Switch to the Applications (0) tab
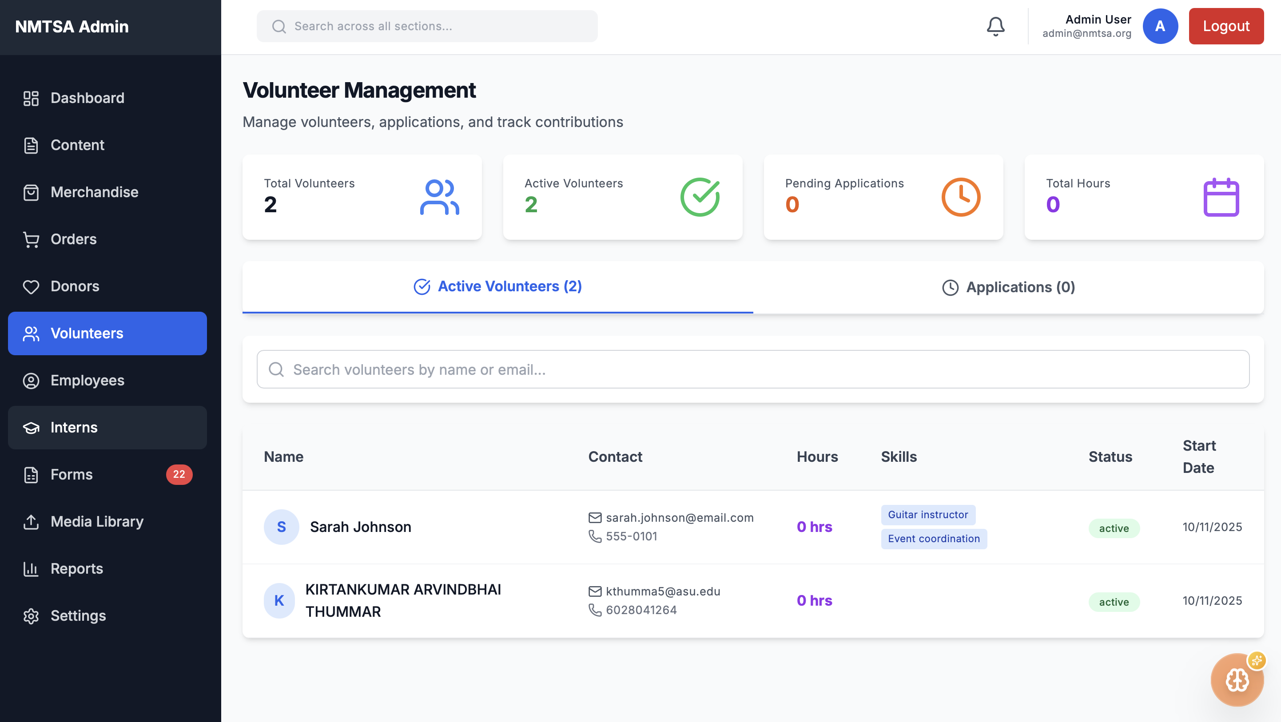Viewport: 1281px width, 722px height. pos(1008,287)
